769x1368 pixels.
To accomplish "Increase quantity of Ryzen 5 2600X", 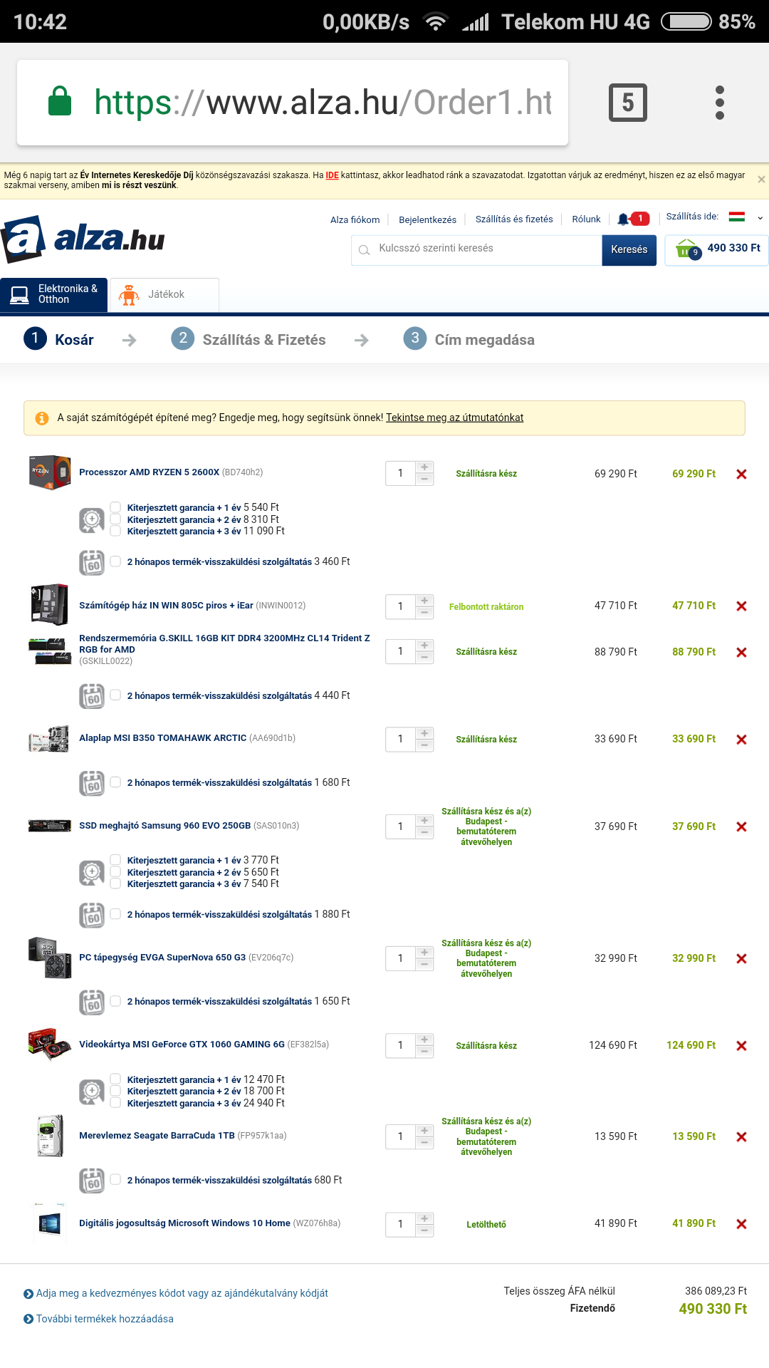I will pyautogui.click(x=424, y=467).
